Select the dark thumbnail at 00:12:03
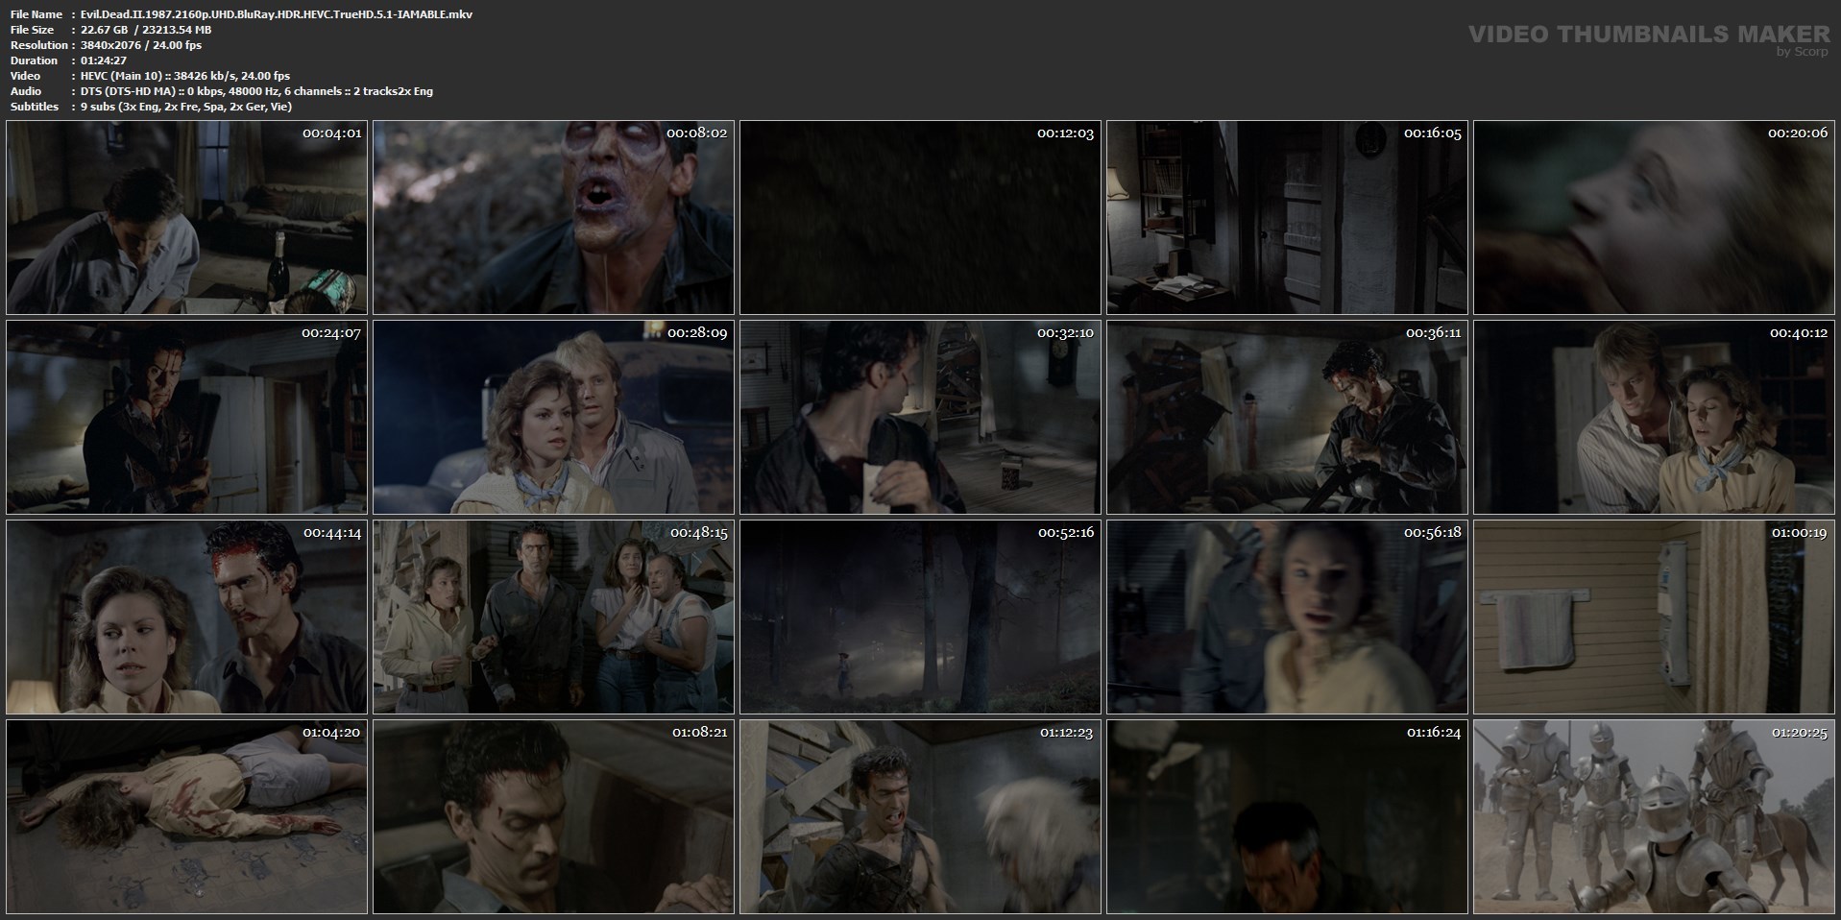 tap(920, 218)
